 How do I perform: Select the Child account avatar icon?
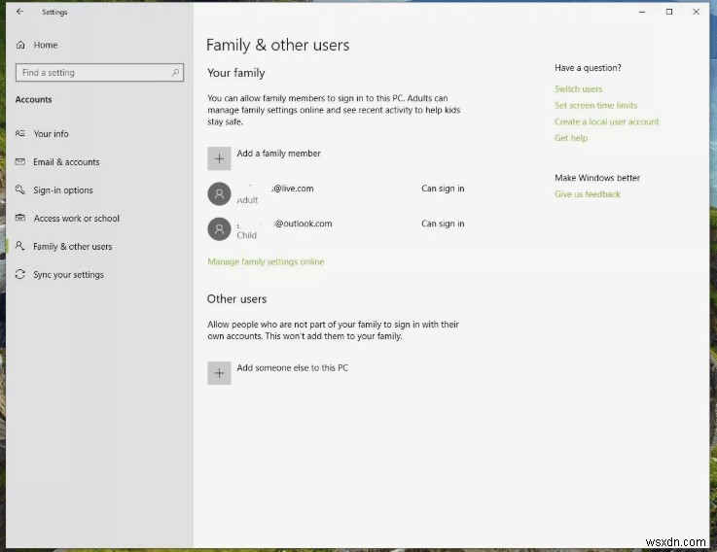click(219, 229)
